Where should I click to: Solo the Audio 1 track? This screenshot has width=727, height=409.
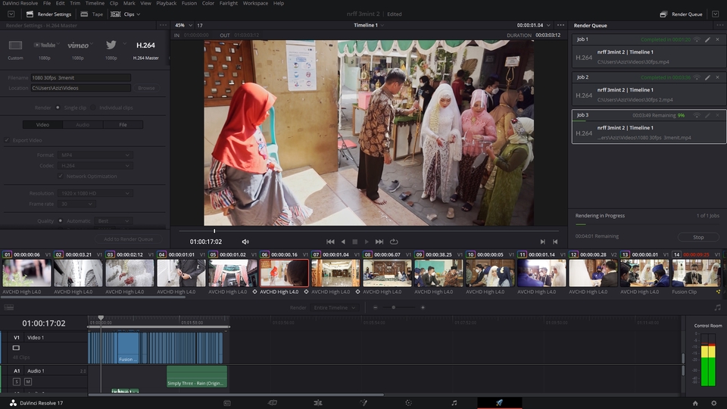pyautogui.click(x=16, y=382)
